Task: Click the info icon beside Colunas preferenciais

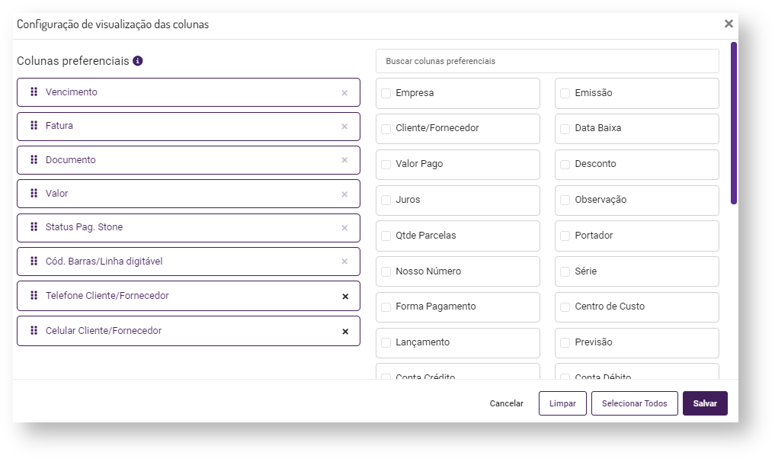Action: (x=138, y=61)
